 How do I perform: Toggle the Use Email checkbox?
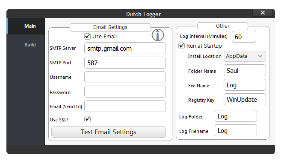coord(87,36)
